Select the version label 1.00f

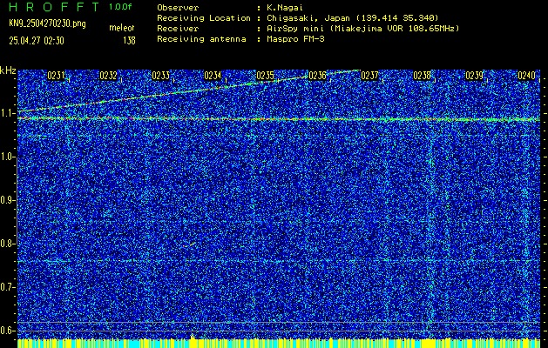click(120, 7)
